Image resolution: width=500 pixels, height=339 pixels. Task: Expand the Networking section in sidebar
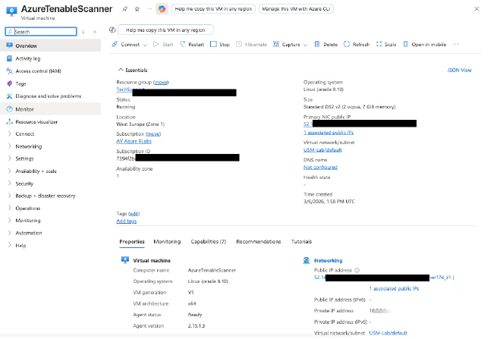click(x=28, y=146)
